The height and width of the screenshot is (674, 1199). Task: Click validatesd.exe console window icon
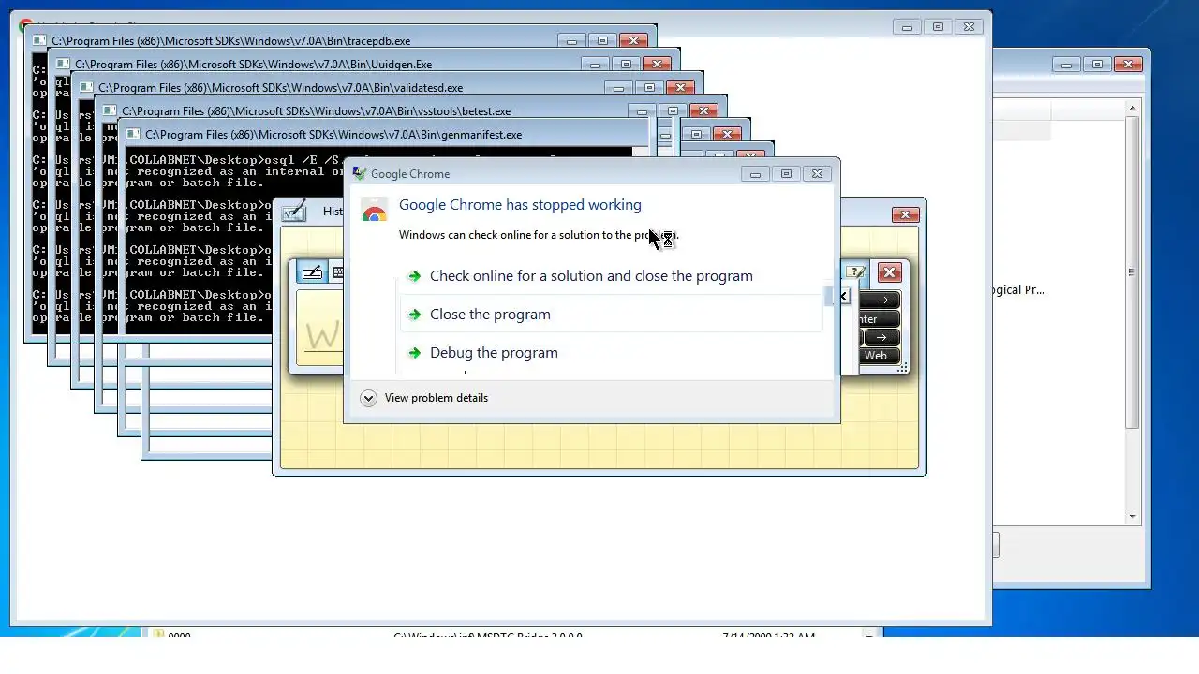pyautogui.click(x=86, y=88)
